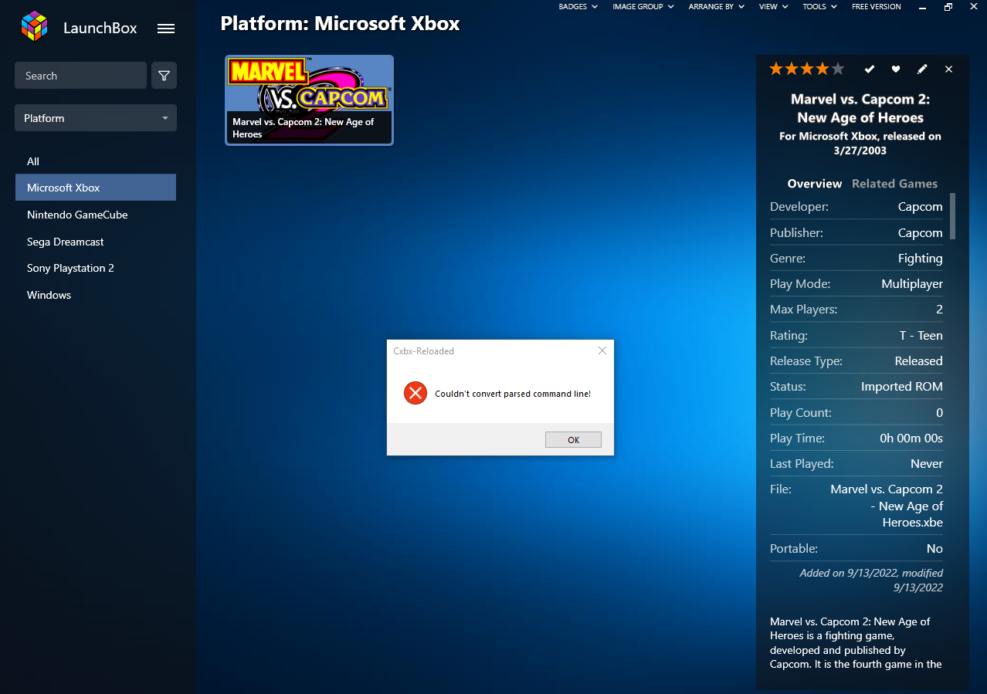The height and width of the screenshot is (694, 987).
Task: Restore down the LaunchBox window
Action: tap(948, 7)
